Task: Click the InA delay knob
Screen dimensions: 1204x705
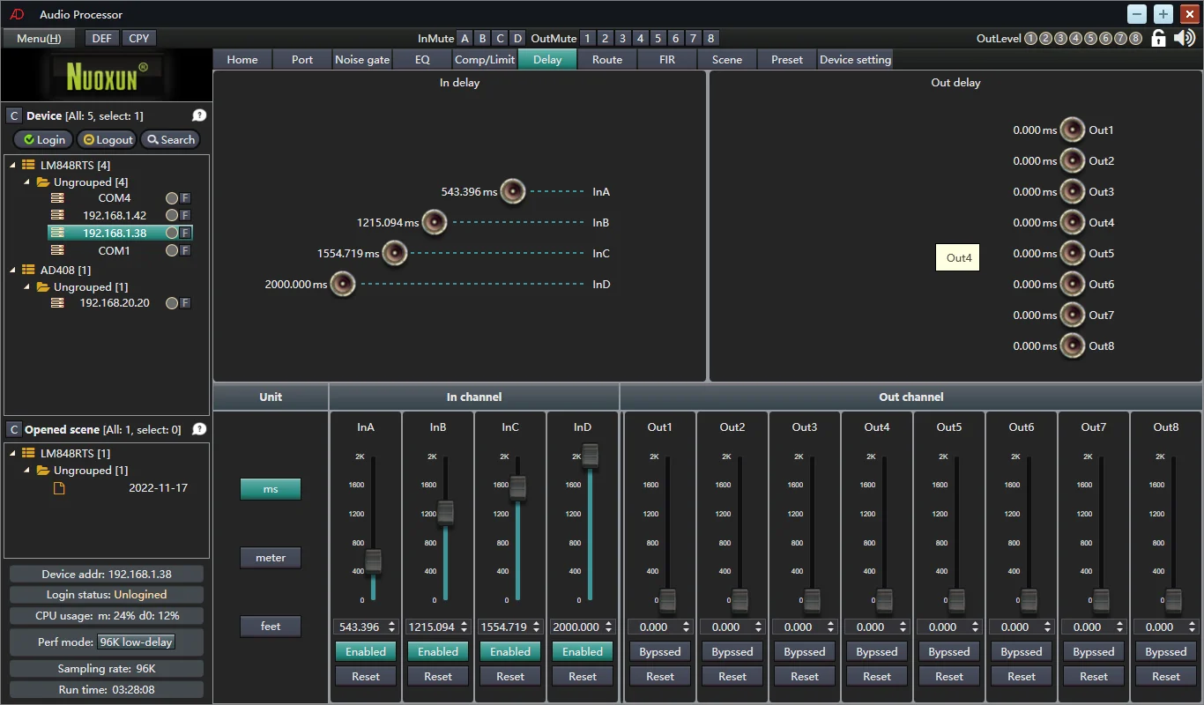Action: 513,191
